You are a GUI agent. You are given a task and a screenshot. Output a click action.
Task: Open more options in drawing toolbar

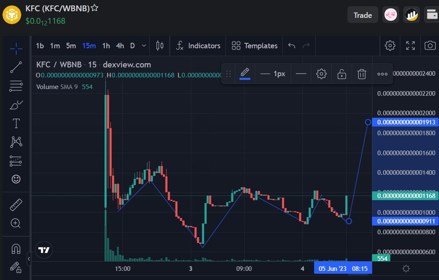(382, 74)
